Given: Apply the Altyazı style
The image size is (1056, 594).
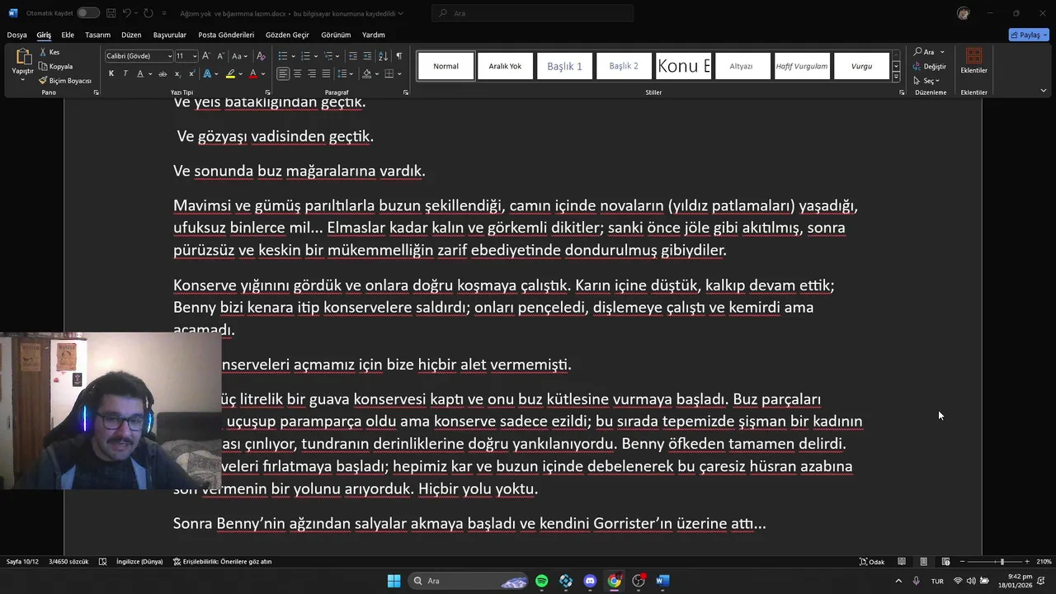Looking at the screenshot, I should pos(741,66).
